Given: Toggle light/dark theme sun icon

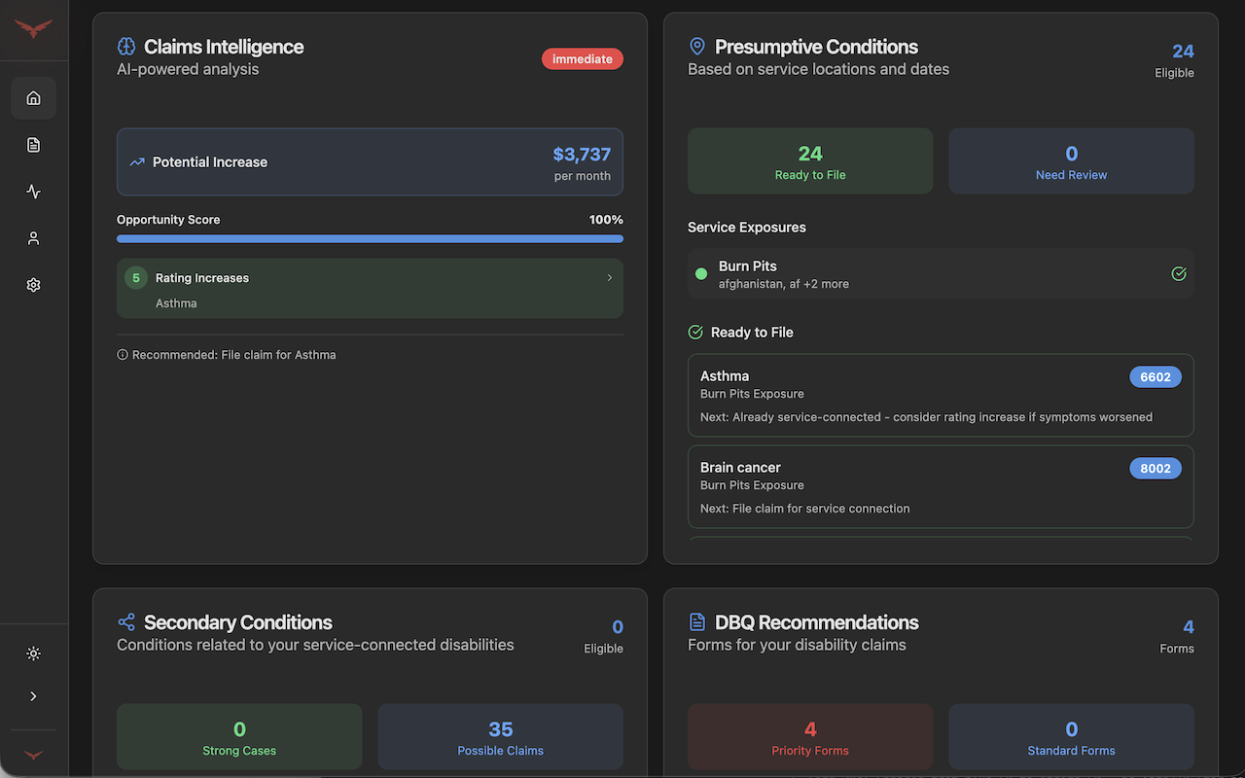Looking at the screenshot, I should click(33, 654).
